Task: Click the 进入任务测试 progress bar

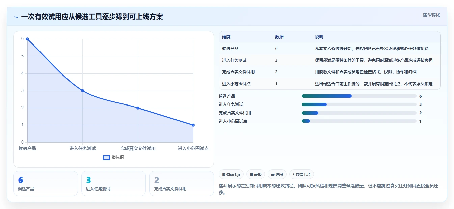Action: tap(359, 104)
